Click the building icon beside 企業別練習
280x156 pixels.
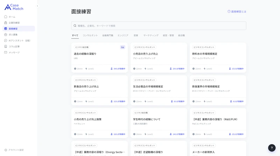(x=6, y=23)
